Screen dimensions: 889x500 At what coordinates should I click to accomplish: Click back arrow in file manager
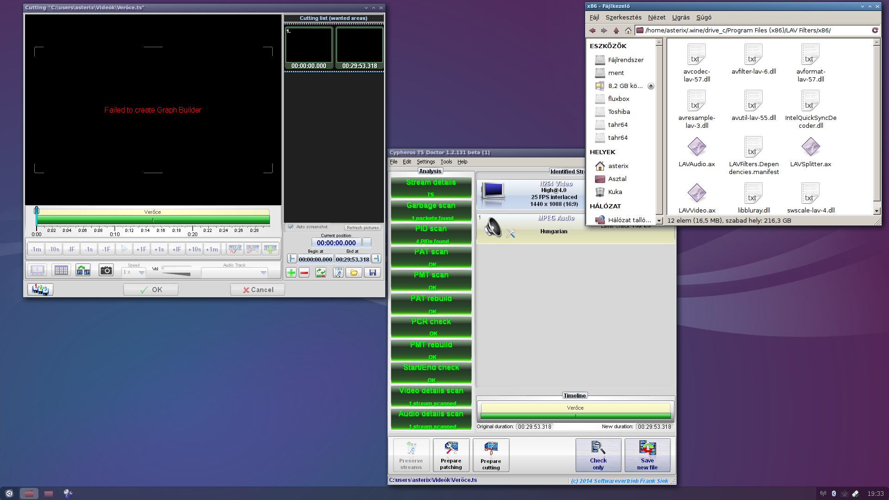592,31
